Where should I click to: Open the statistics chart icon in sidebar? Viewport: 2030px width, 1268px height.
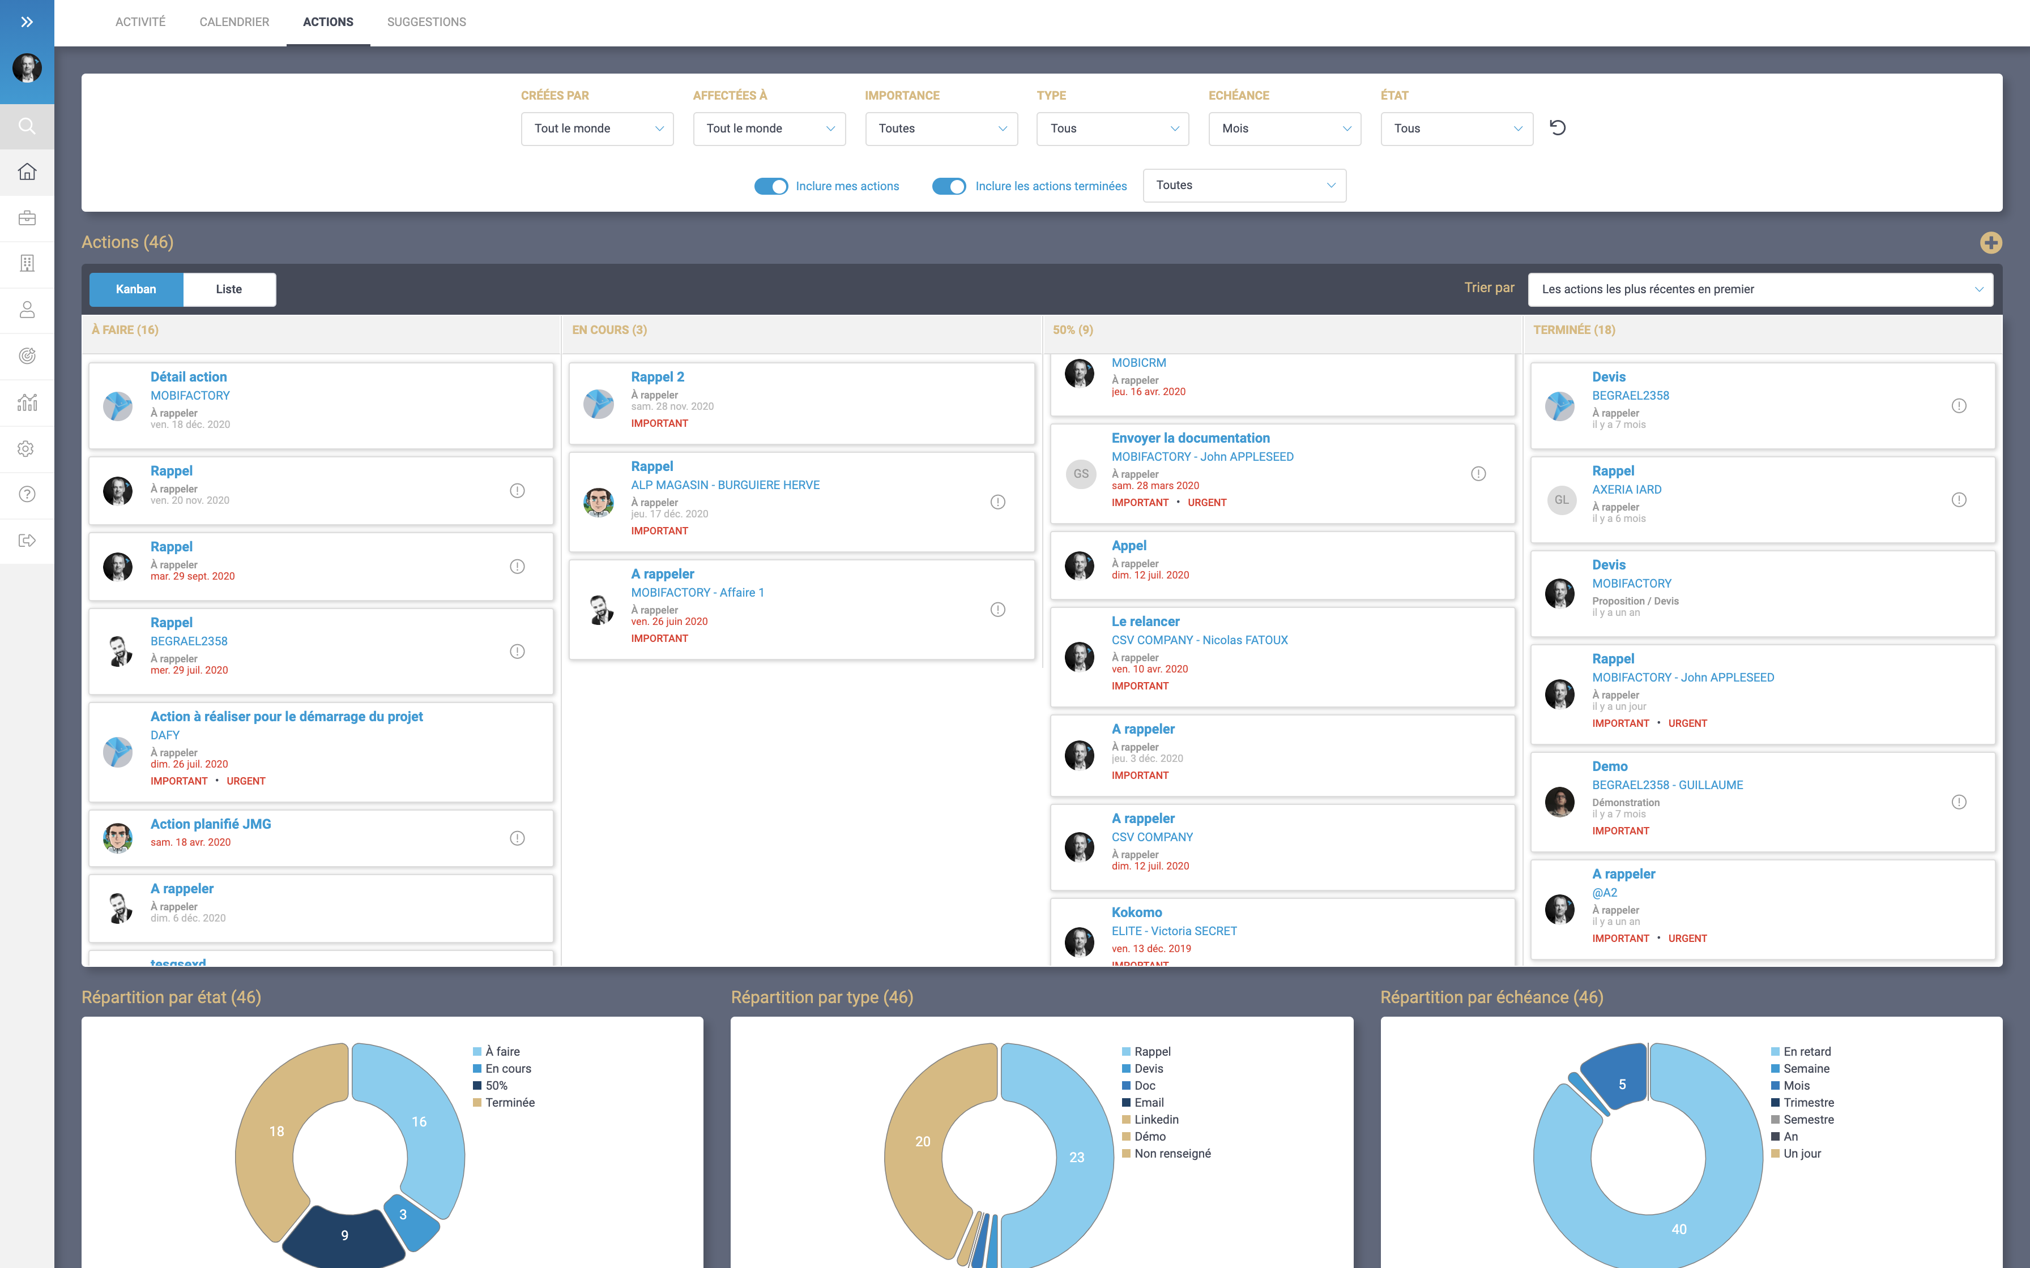pyautogui.click(x=27, y=402)
